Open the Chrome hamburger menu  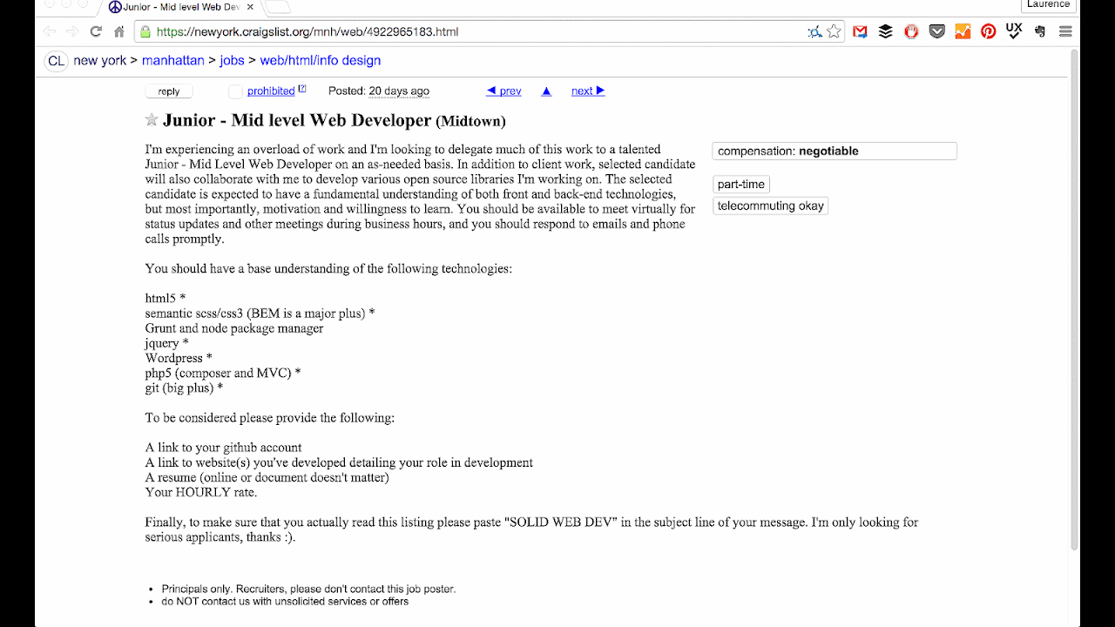click(x=1065, y=31)
